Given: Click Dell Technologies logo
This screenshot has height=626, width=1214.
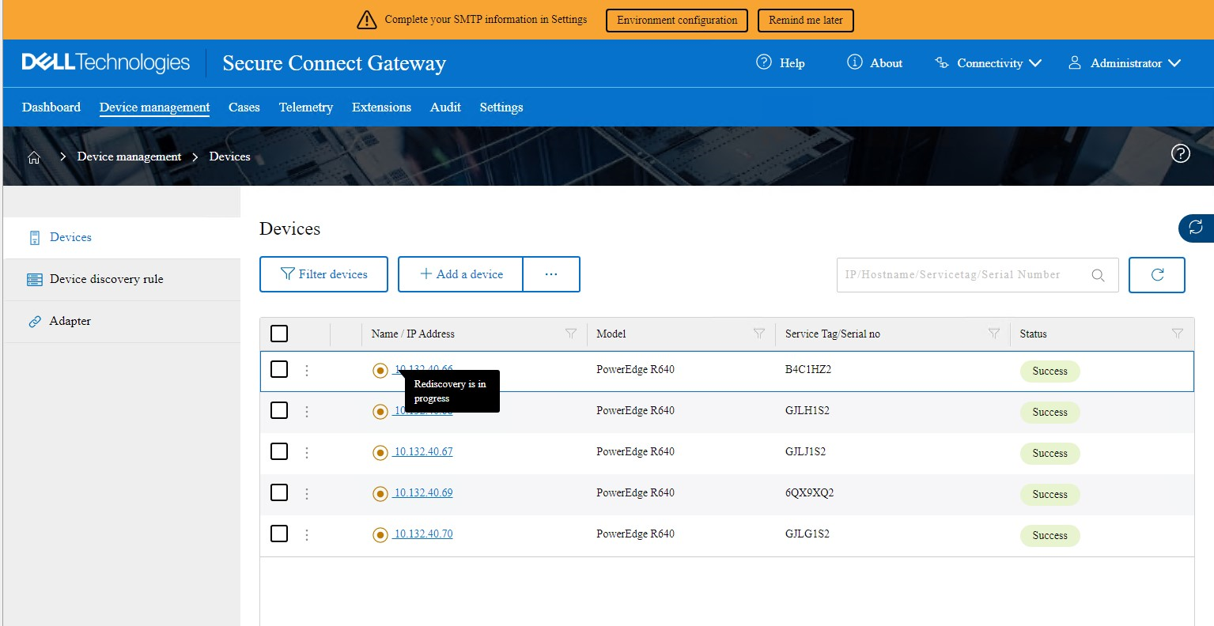Looking at the screenshot, I should (106, 62).
